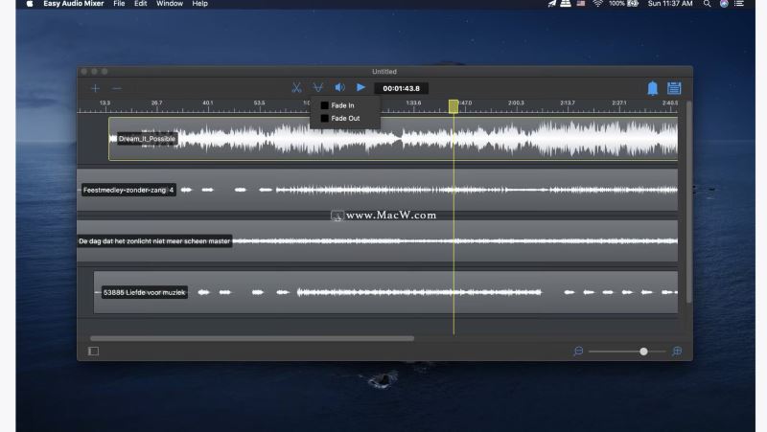Click the add track plus icon
The image size is (767, 432).
coord(95,88)
